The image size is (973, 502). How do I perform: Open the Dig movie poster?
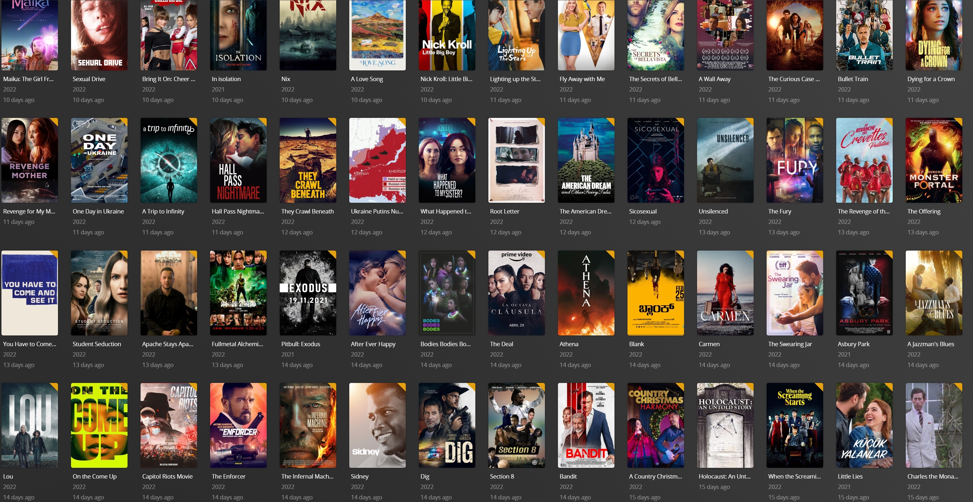click(447, 425)
